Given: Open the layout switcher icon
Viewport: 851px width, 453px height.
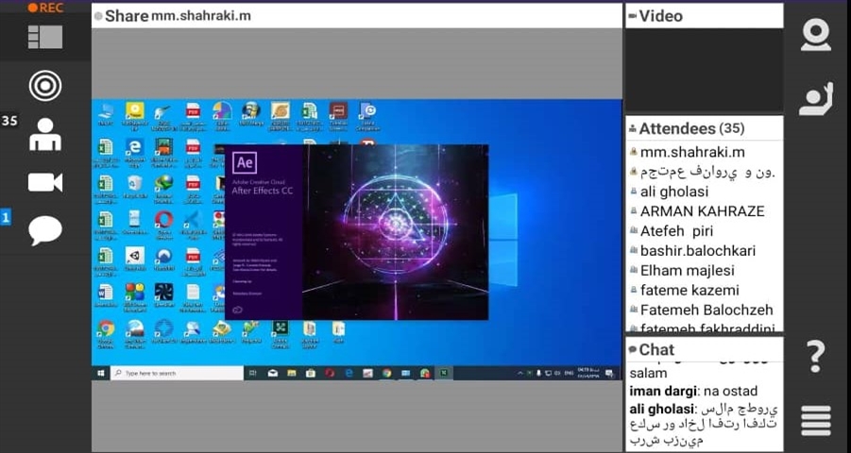Looking at the screenshot, I should click(x=45, y=37).
